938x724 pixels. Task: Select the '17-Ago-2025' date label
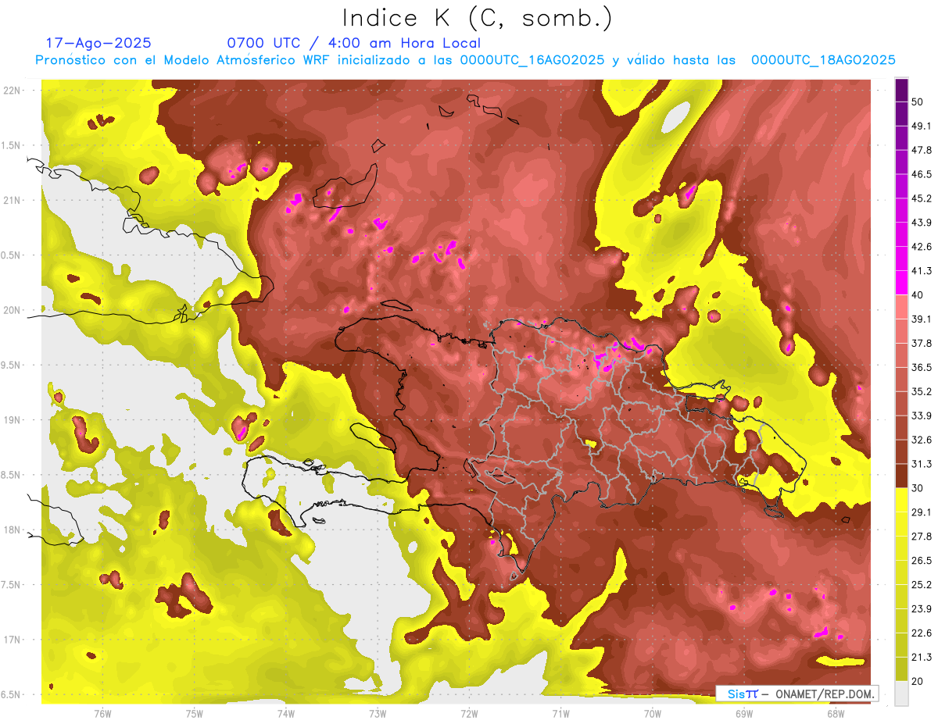[x=99, y=43]
